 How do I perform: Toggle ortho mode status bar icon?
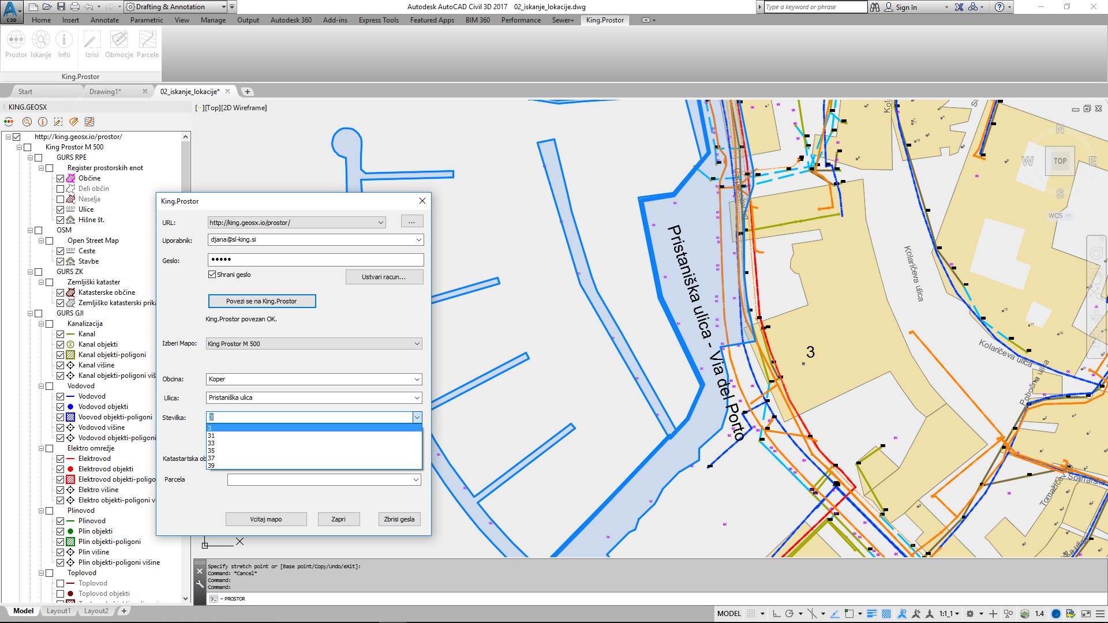click(777, 614)
